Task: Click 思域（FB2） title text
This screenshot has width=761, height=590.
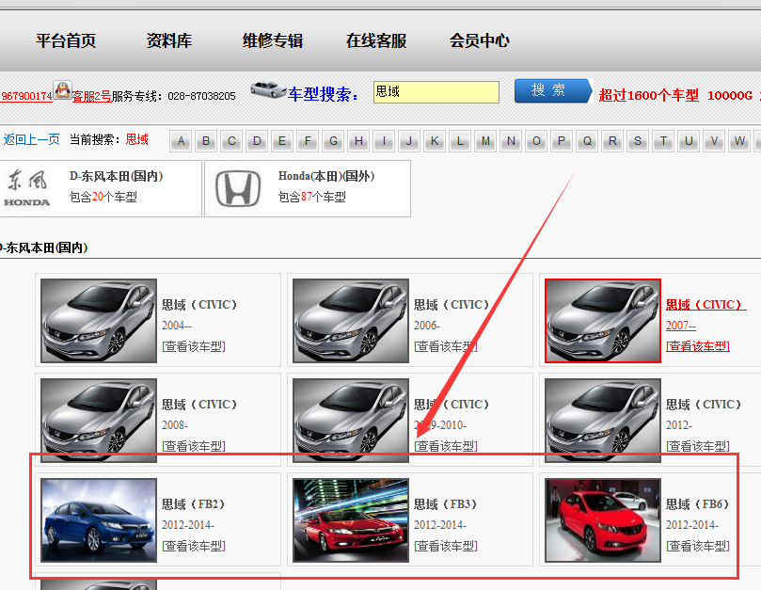Action: coord(193,504)
